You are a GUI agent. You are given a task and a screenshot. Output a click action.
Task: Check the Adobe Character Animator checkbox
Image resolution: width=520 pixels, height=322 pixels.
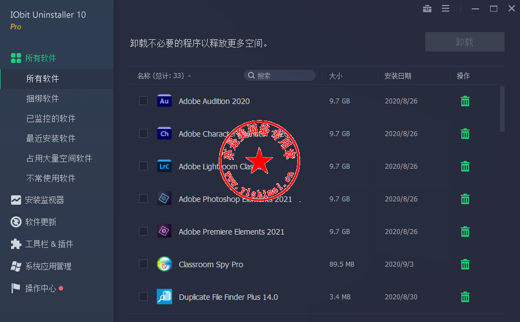tap(143, 133)
